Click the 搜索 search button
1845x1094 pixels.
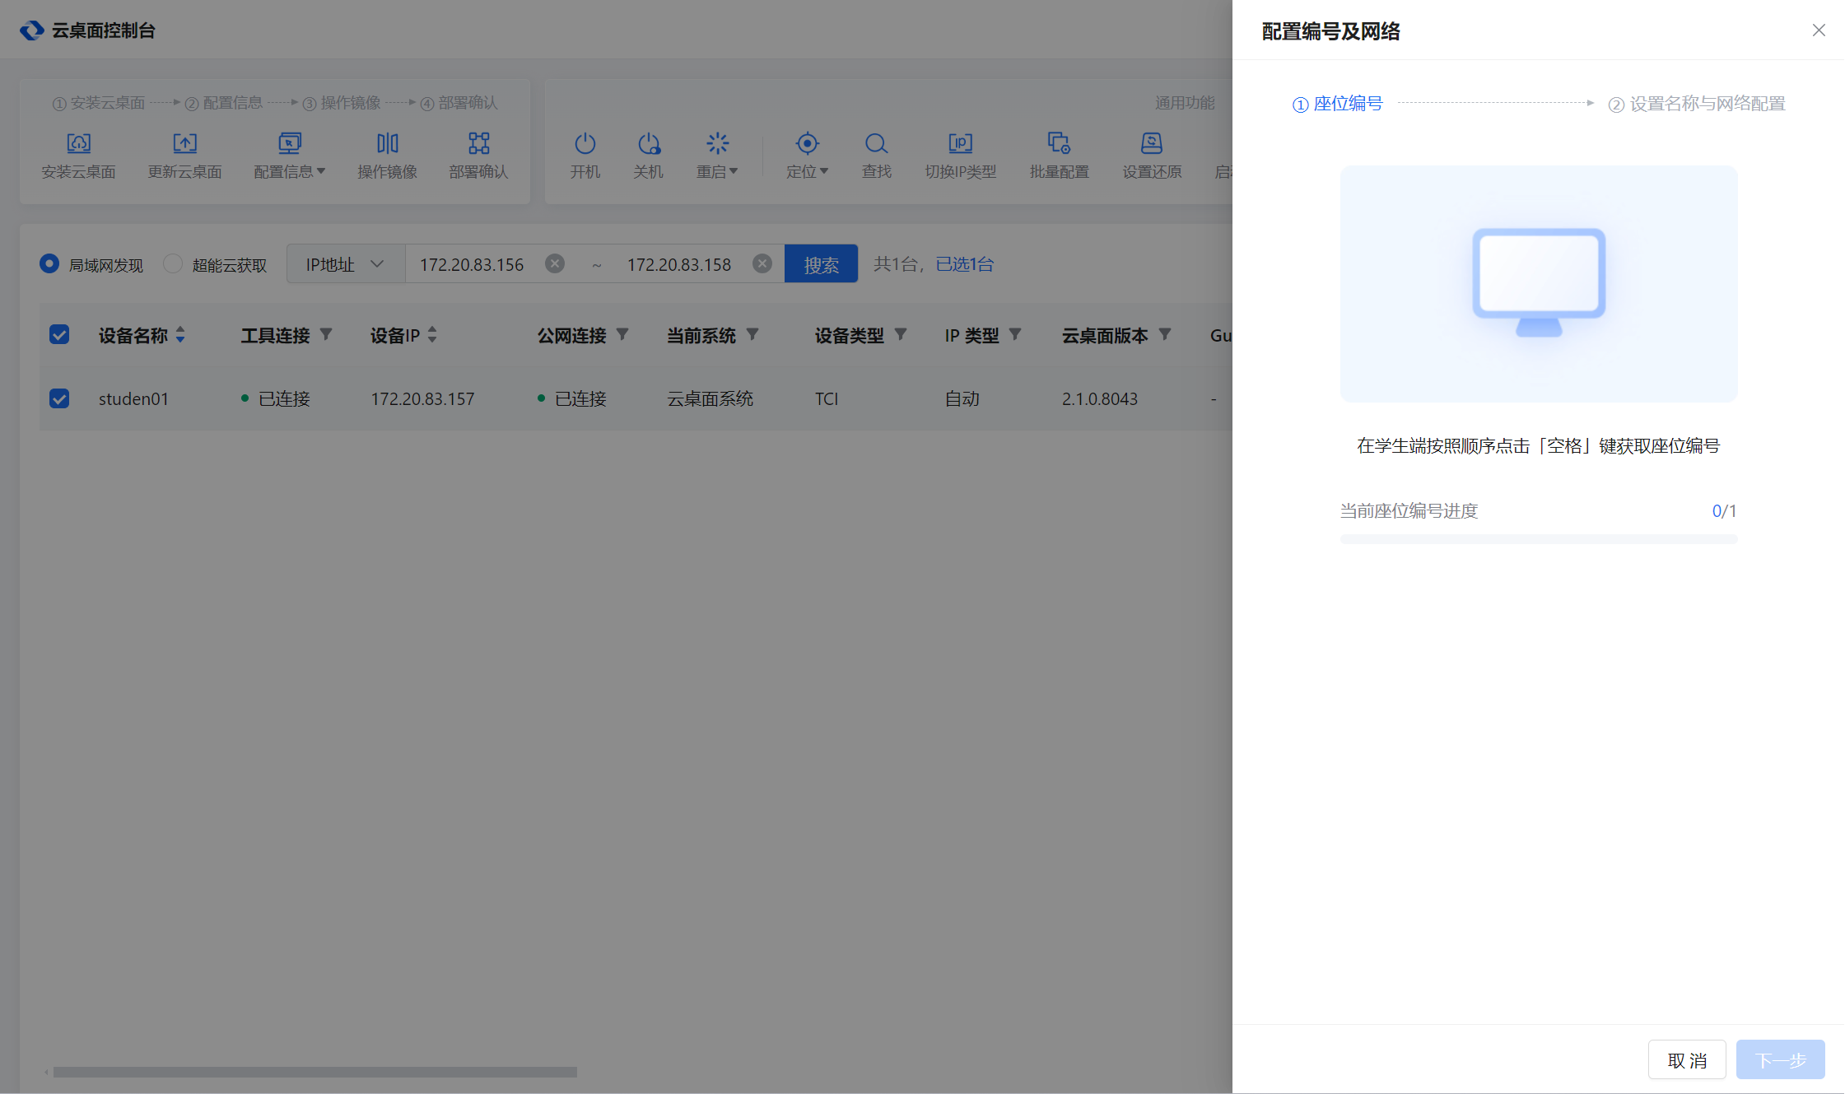[820, 263]
